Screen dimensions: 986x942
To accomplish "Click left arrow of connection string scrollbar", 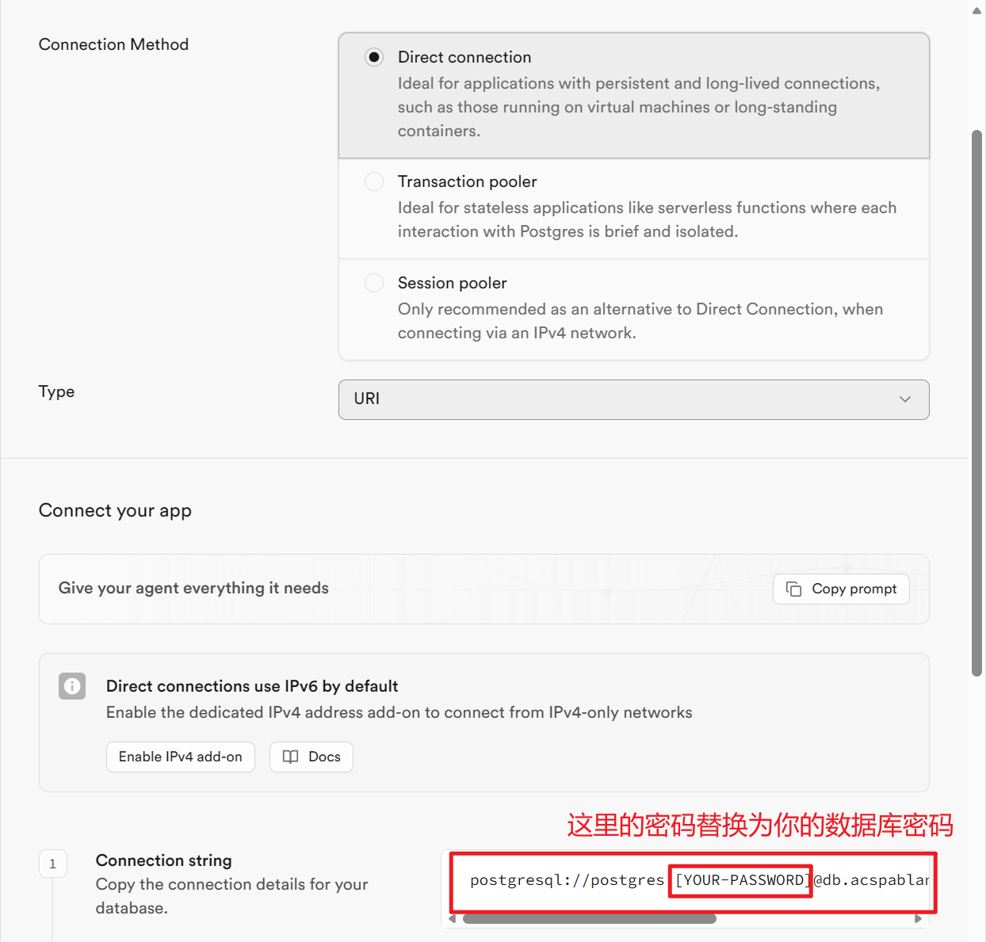I will 453,919.
